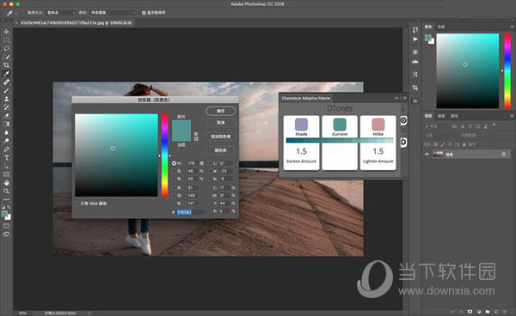Viewport: 516px width, 316px height.
Task: Switch to the Paths tab
Action: (454, 116)
